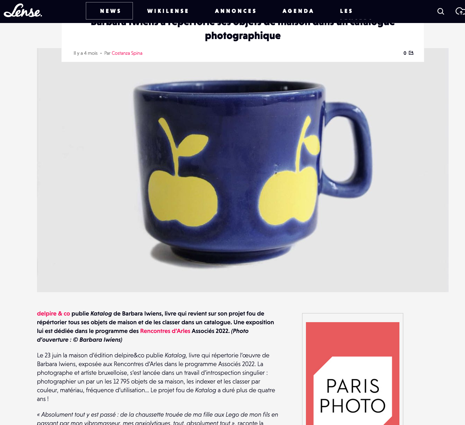Click the share count number 0
Screen dimensions: 465x425
coord(405,53)
